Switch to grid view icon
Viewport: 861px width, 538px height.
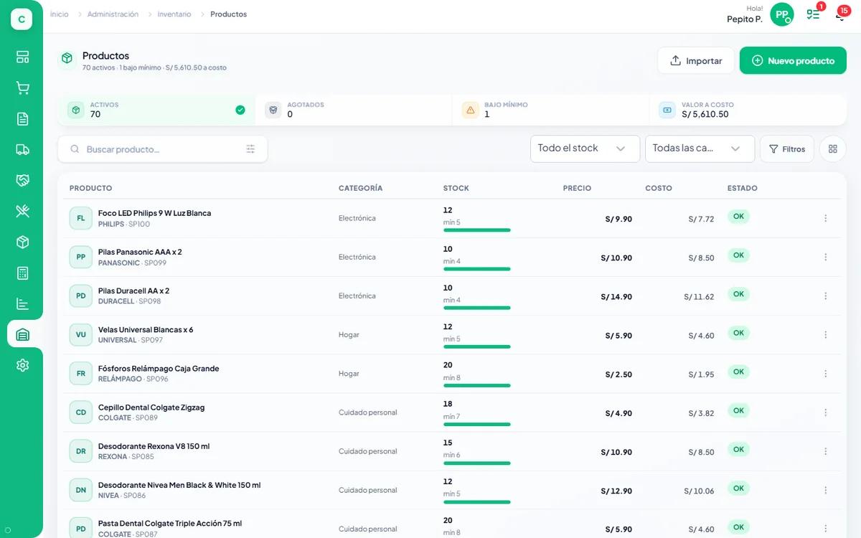point(833,149)
